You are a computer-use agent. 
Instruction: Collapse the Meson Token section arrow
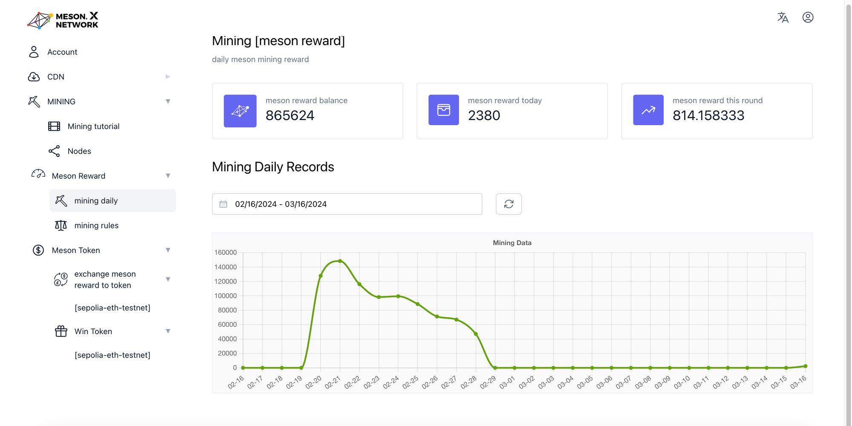pos(168,250)
